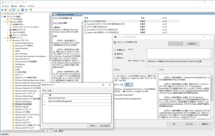Screen dimensions: 215x136
Task: Expand the BitLocker ドライブ暗号化 tree node
Action: click(10, 46)
